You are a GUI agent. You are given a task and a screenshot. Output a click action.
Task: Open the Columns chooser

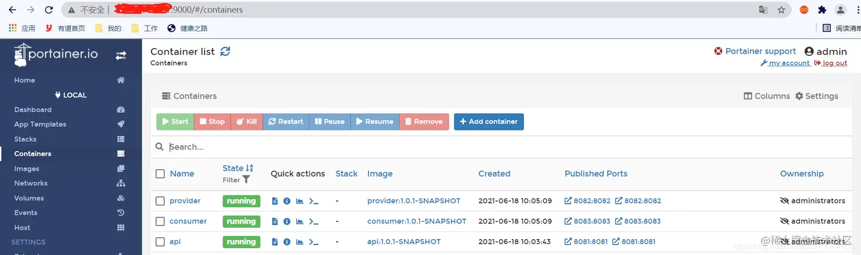coord(767,96)
